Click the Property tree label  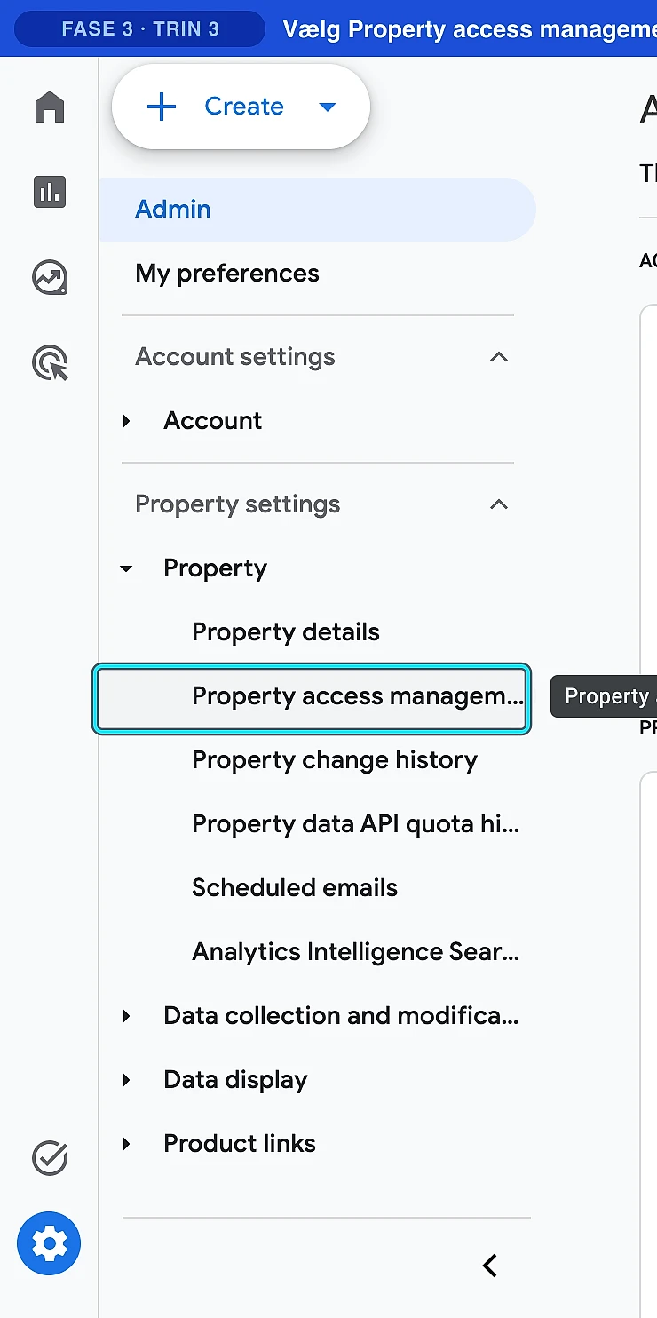215,568
